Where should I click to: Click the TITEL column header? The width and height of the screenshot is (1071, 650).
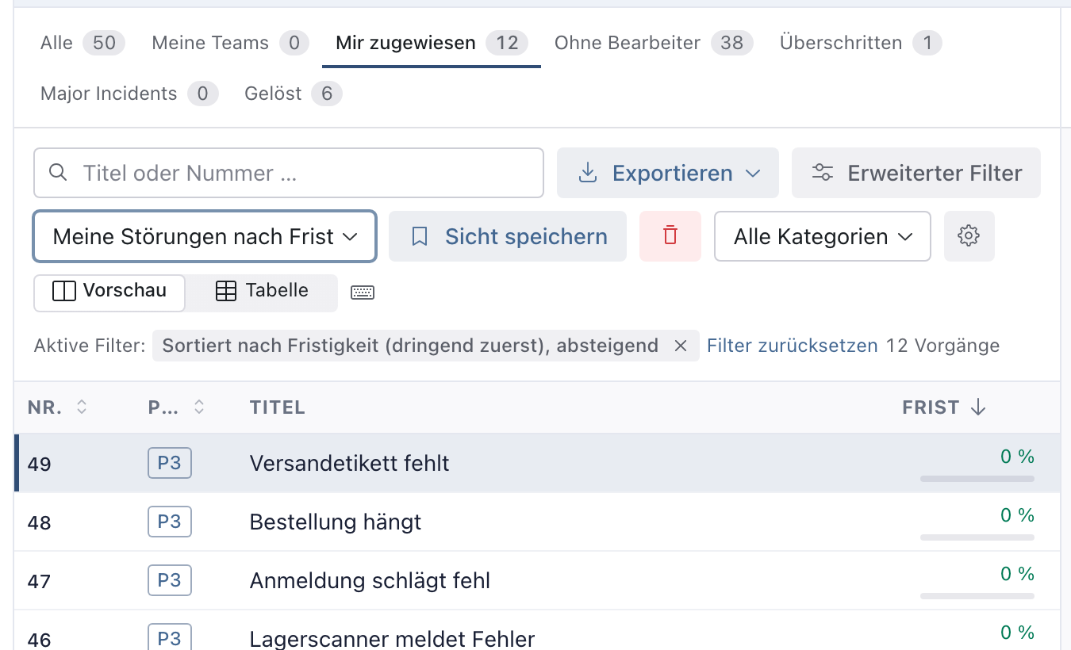278,407
